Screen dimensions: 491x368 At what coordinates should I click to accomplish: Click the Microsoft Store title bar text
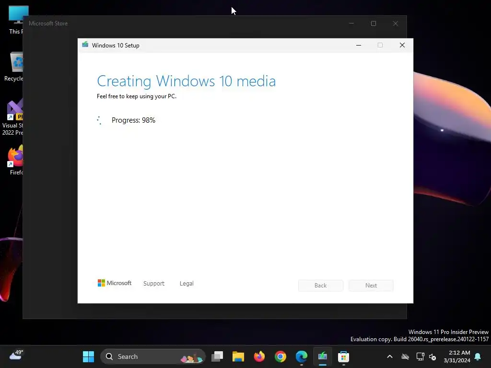coord(48,23)
